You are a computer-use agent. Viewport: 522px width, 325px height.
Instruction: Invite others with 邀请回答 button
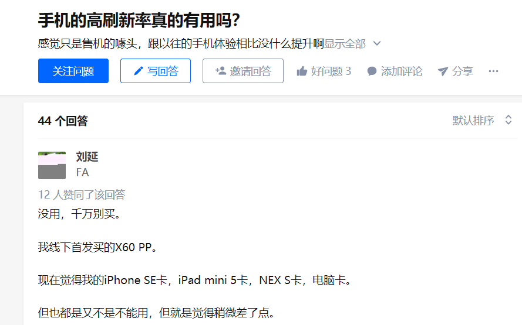coord(243,71)
